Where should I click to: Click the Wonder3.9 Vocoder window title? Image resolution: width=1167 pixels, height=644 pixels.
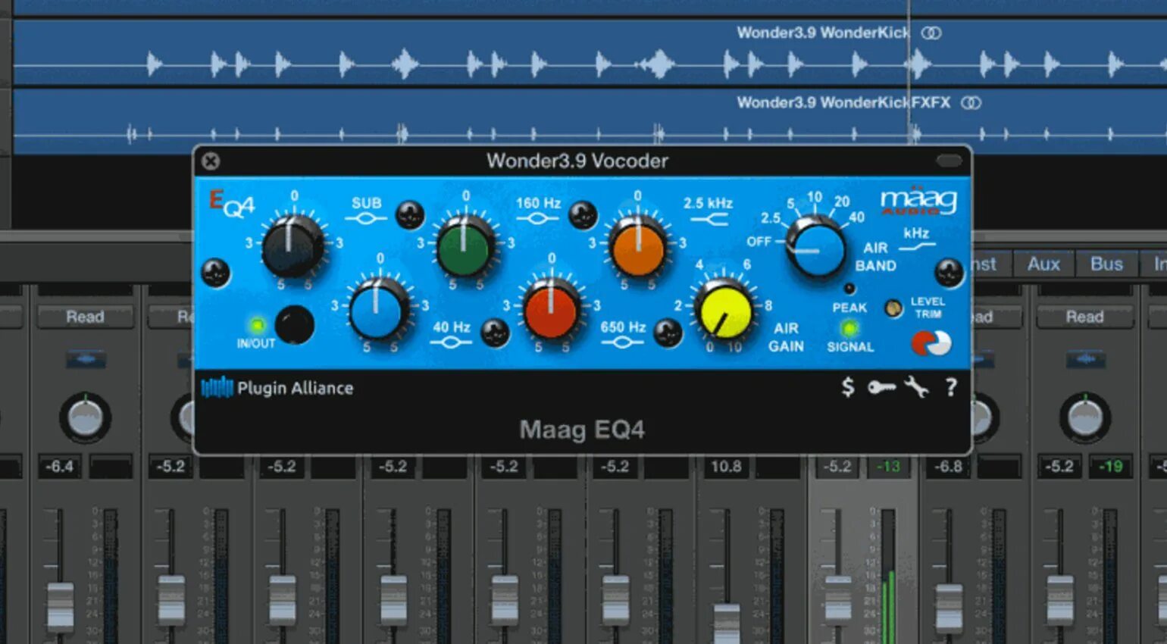577,161
